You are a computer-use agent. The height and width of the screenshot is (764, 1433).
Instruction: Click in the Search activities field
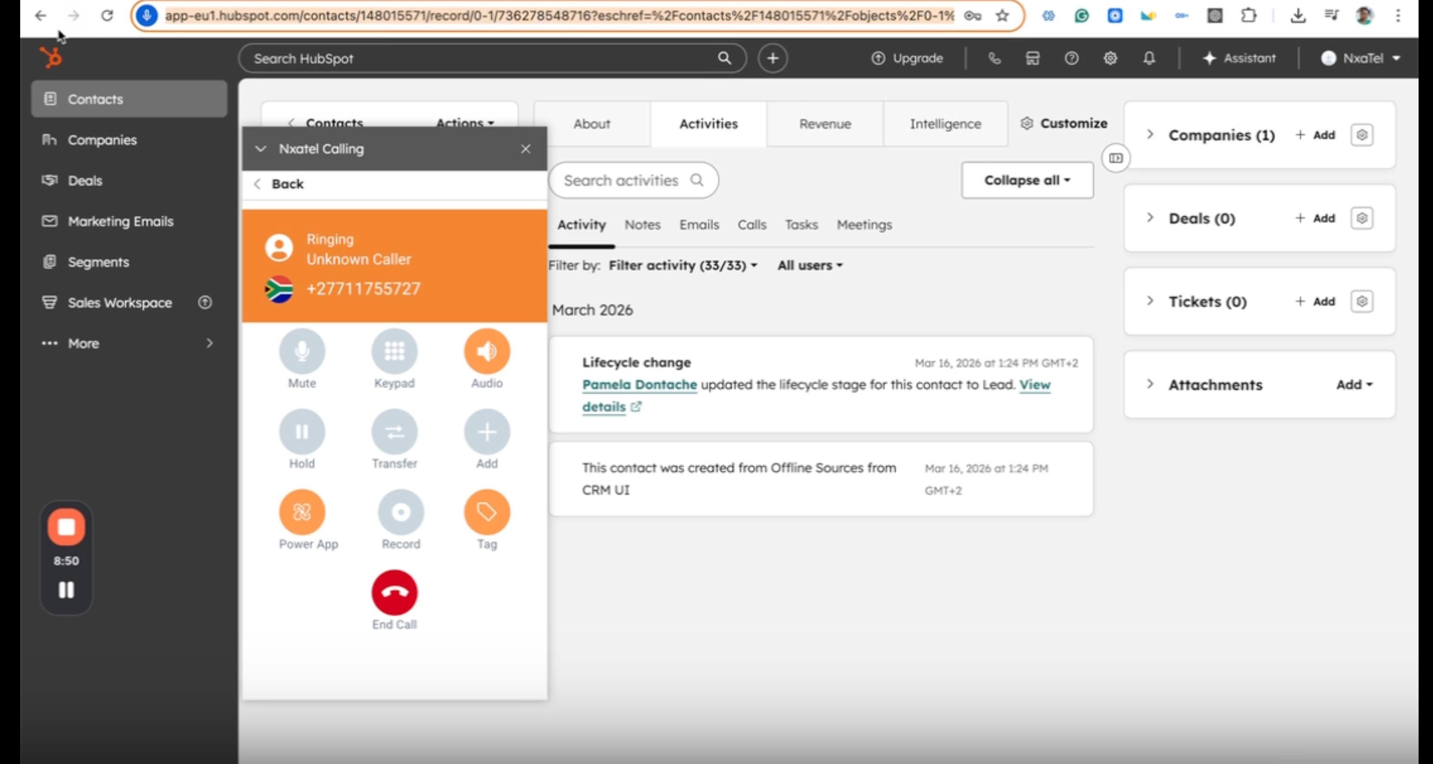coord(634,180)
